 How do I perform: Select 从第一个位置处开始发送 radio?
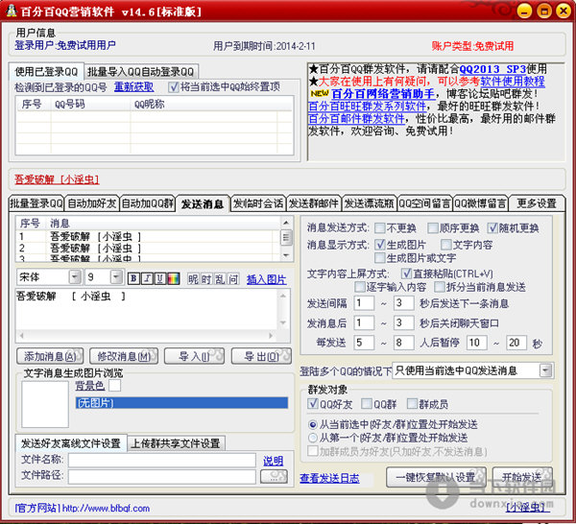point(313,438)
